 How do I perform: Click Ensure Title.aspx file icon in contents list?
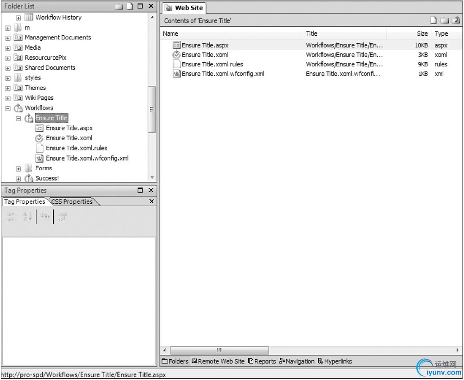[176, 45]
